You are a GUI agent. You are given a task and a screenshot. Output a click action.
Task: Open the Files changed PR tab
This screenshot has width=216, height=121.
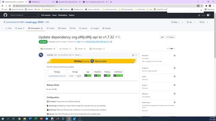click(97, 49)
